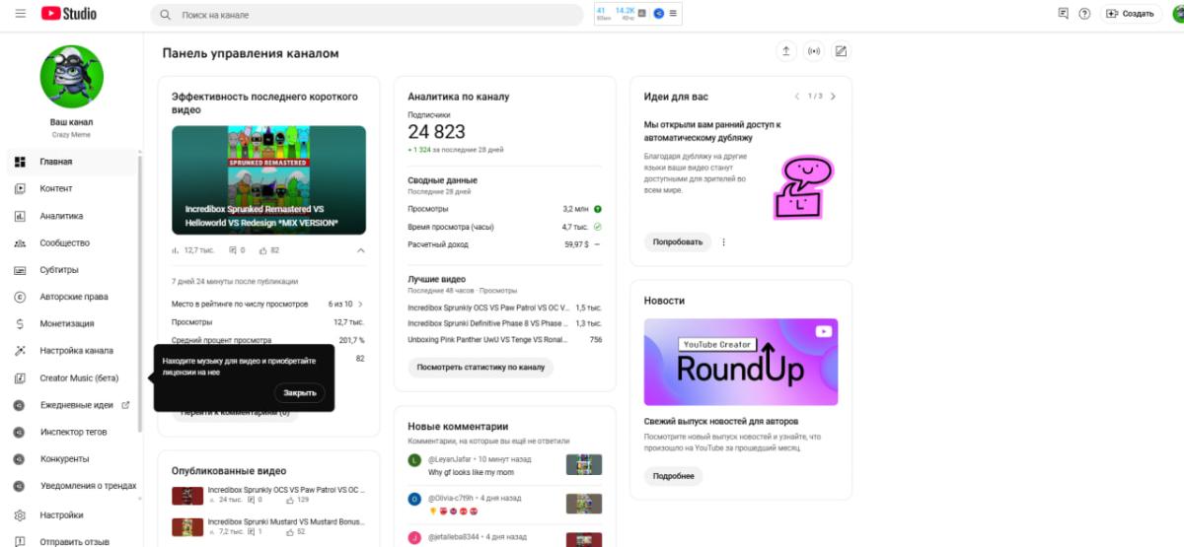Click the Попробовать button
The image size is (1184, 547).
(678, 241)
